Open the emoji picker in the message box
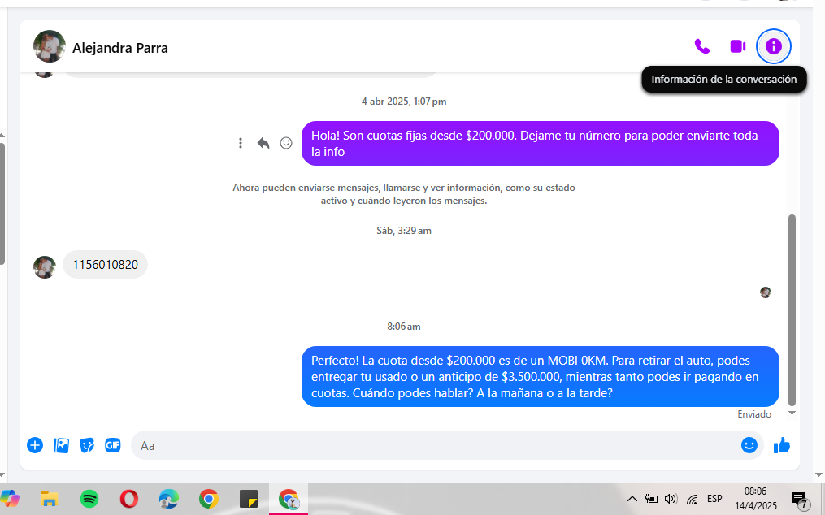Screen dimensions: 825x515 [x=749, y=445]
